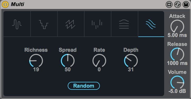Select the vertical bars effect mode icon
This screenshot has width=191, height=99.
click(x=97, y=24)
